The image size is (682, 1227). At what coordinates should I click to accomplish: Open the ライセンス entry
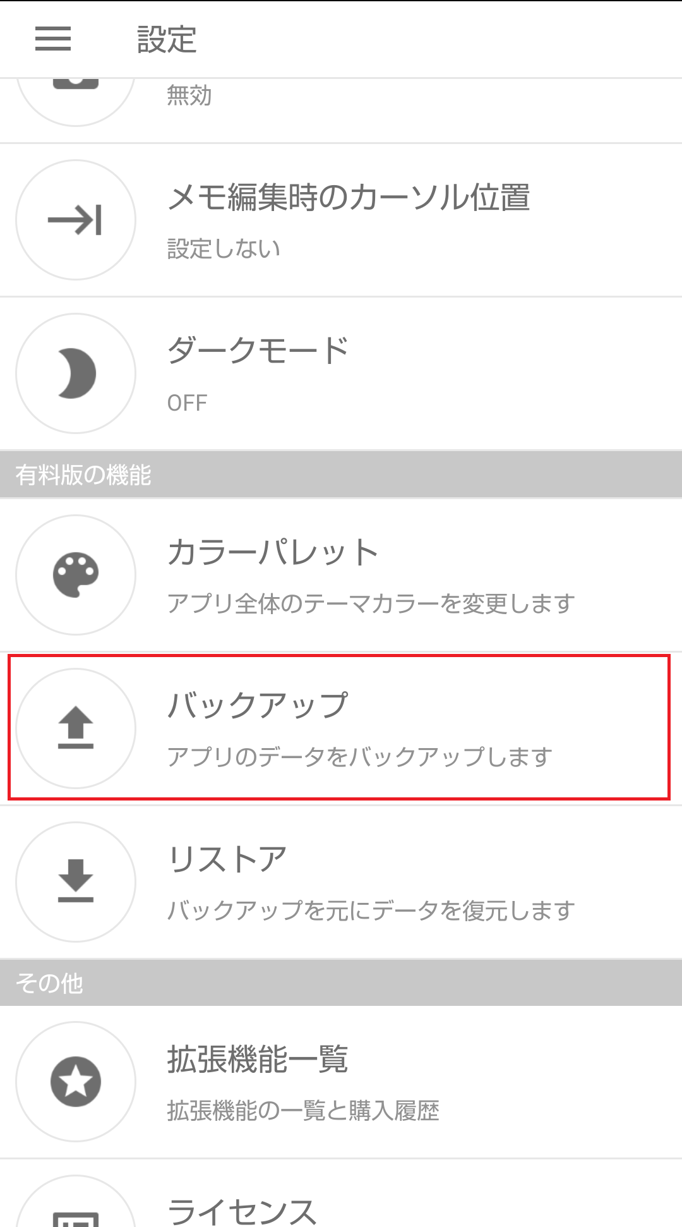click(x=341, y=1194)
